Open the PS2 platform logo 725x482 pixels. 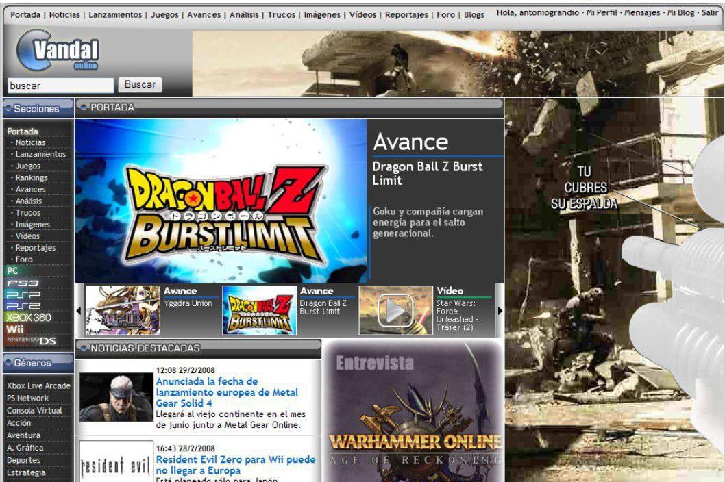(23, 305)
